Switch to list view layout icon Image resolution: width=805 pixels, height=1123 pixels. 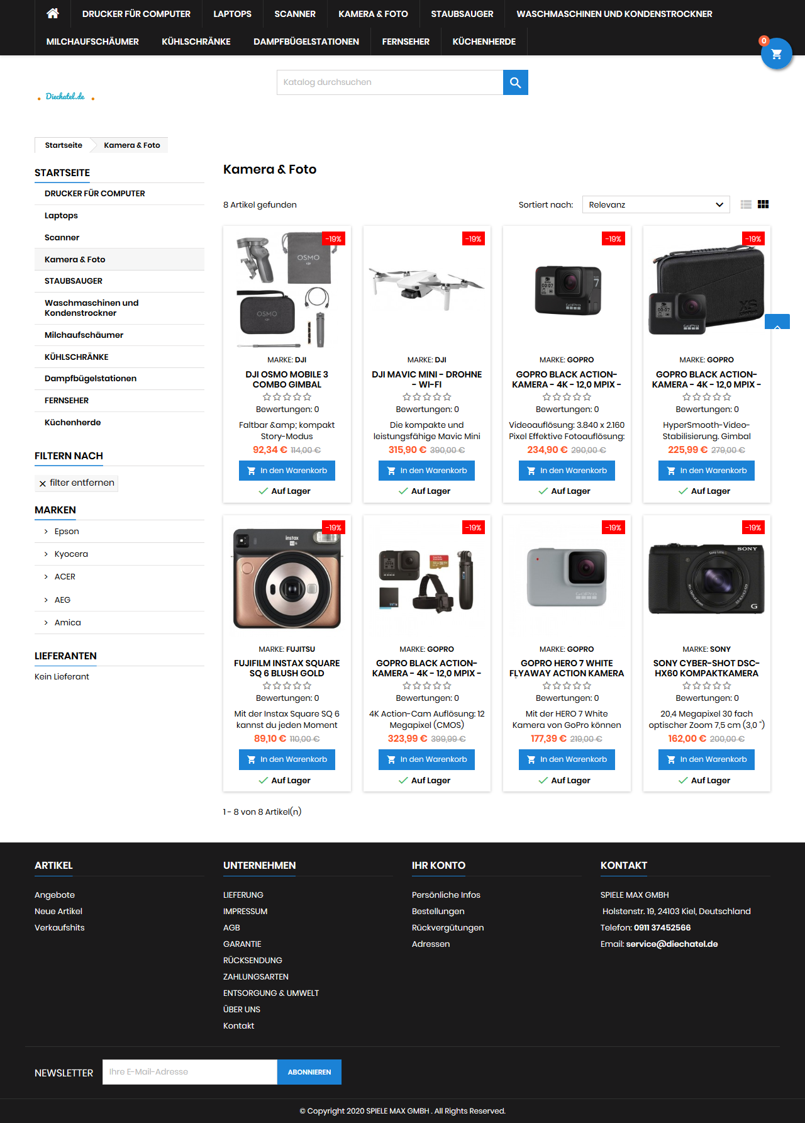[x=746, y=204]
